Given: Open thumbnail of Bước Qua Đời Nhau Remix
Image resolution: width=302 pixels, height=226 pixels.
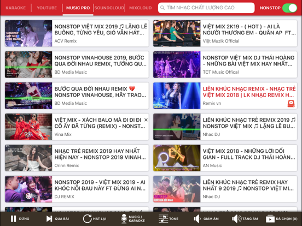Looking at the screenshot, I should click(28, 96).
